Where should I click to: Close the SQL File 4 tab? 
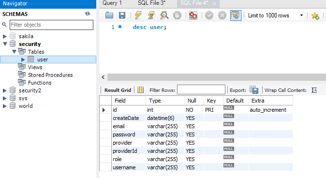click(x=215, y=4)
